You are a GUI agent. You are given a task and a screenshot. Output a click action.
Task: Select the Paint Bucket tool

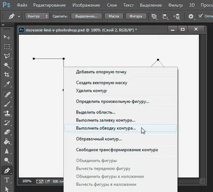point(7,141)
